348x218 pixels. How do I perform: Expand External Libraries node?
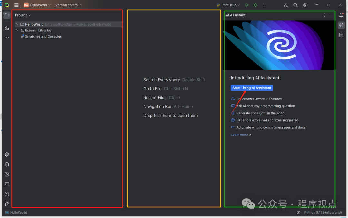[17, 30]
